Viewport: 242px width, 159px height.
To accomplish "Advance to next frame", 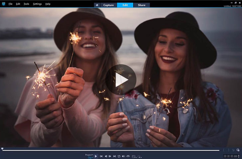I will (110, 156).
